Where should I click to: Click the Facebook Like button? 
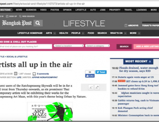pos(90,76)
